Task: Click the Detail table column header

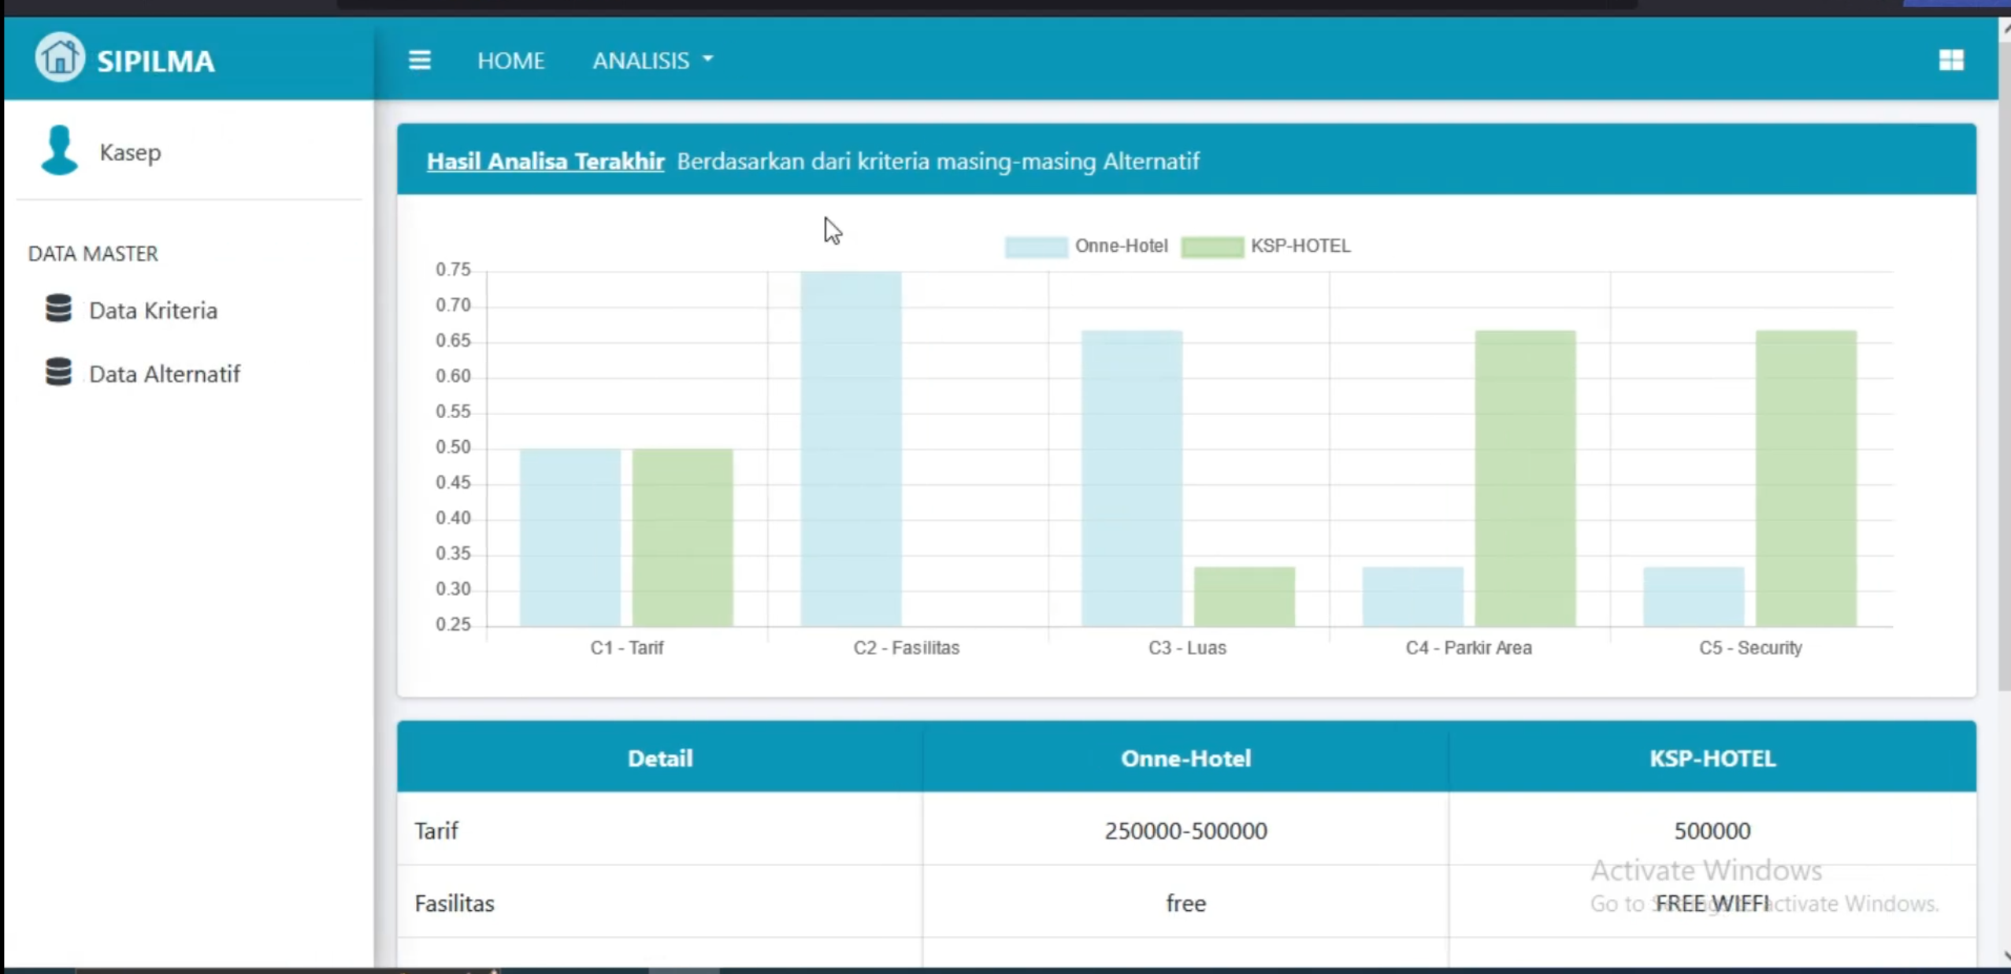Action: click(660, 758)
